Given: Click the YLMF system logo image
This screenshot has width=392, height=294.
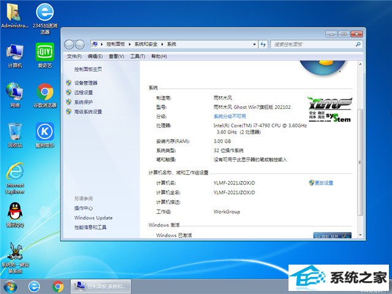Looking at the screenshot, I should pos(330,110).
